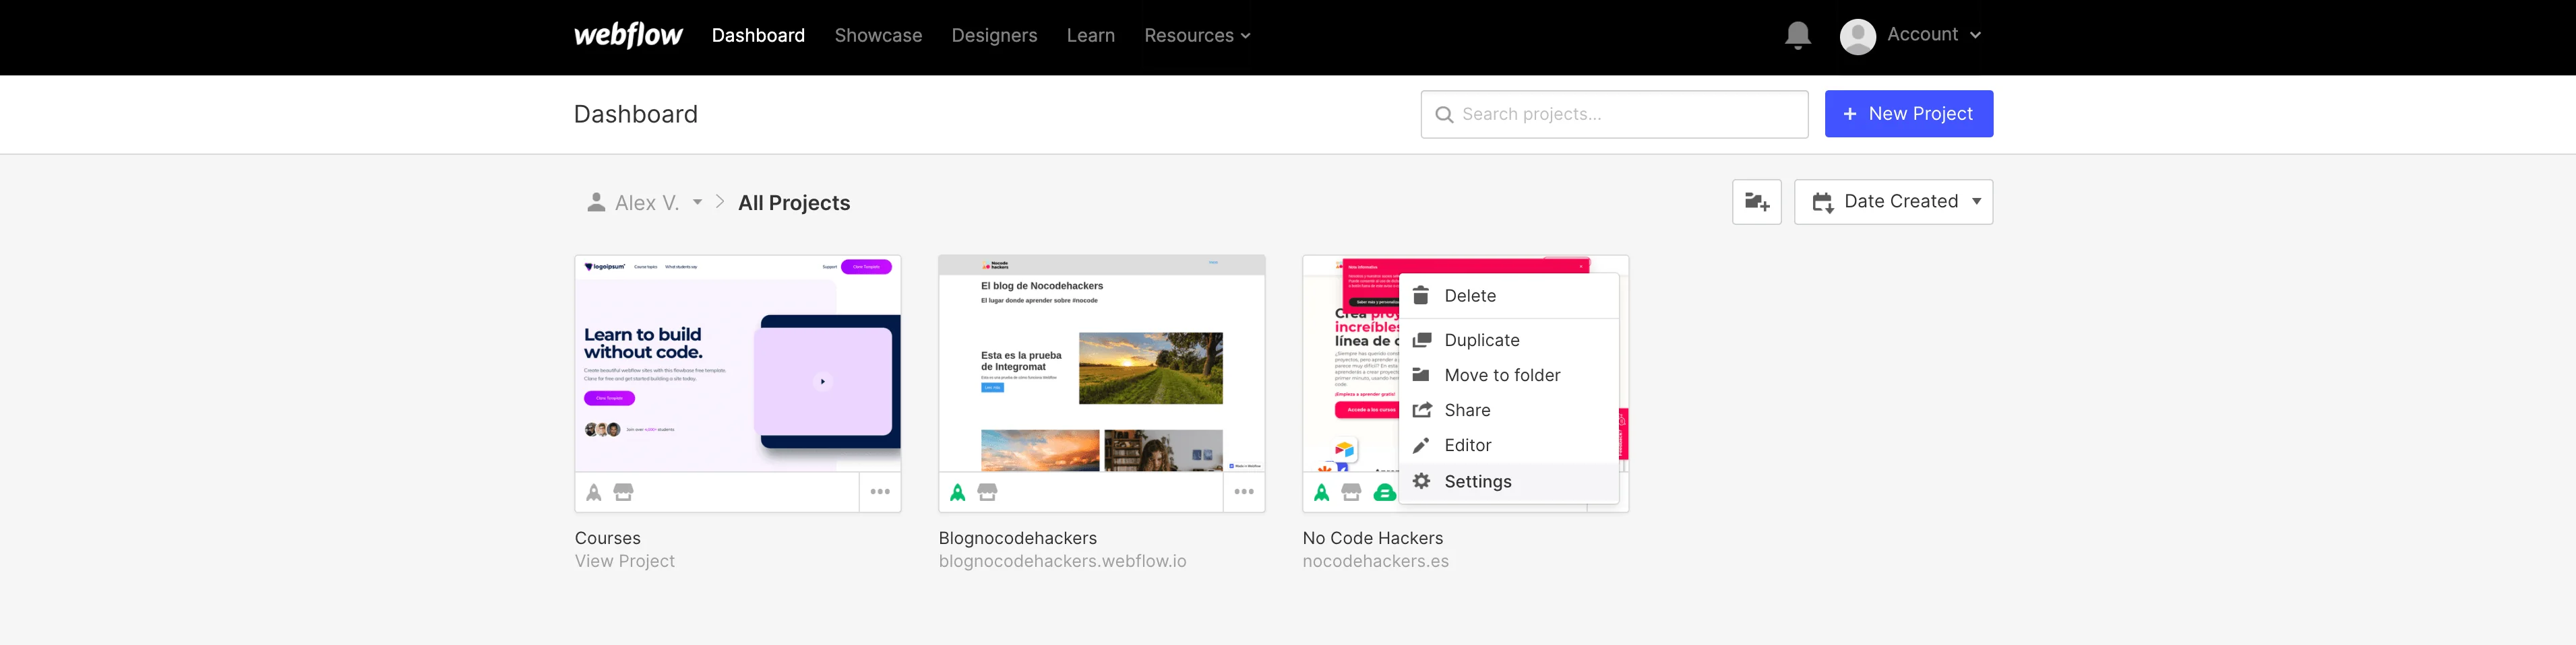Image resolution: width=2576 pixels, height=645 pixels.
Task: Expand the Alex V. workspace switcher
Action: click(697, 203)
